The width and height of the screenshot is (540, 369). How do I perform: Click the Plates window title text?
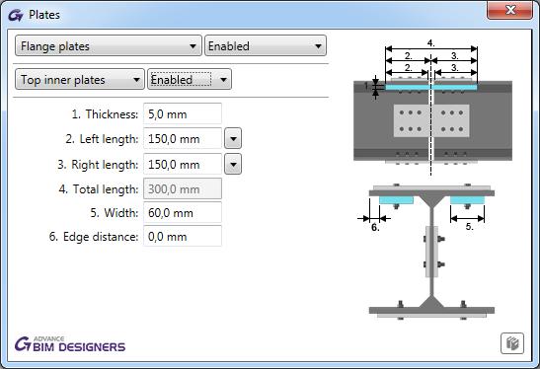pyautogui.click(x=44, y=15)
